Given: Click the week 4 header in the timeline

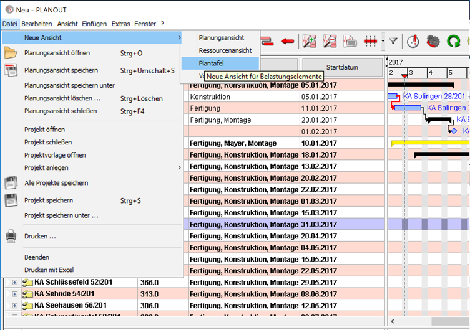Looking at the screenshot, I should (437, 73).
